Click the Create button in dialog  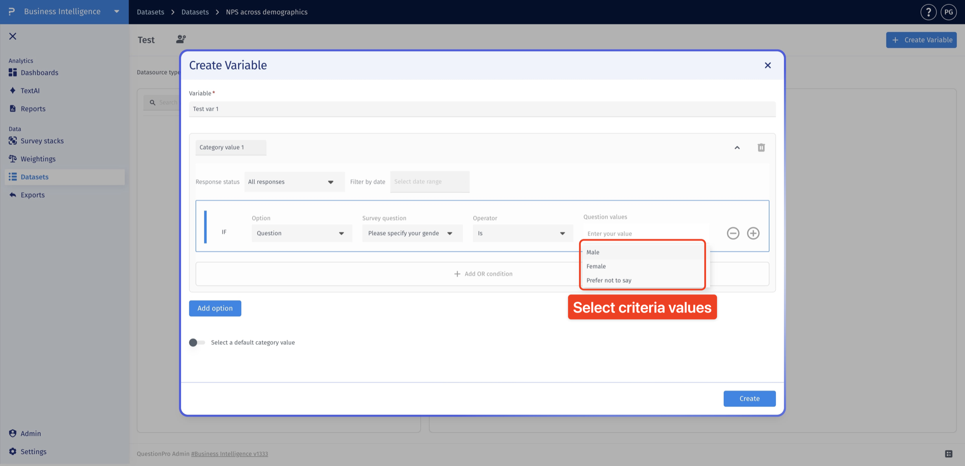pyautogui.click(x=749, y=399)
